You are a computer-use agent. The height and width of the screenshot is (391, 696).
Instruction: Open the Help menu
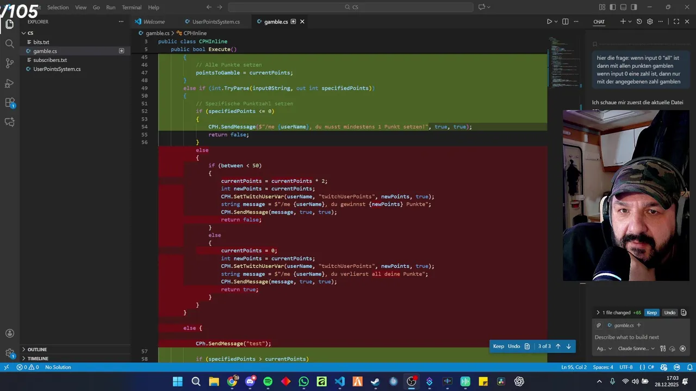pyautogui.click(x=154, y=7)
